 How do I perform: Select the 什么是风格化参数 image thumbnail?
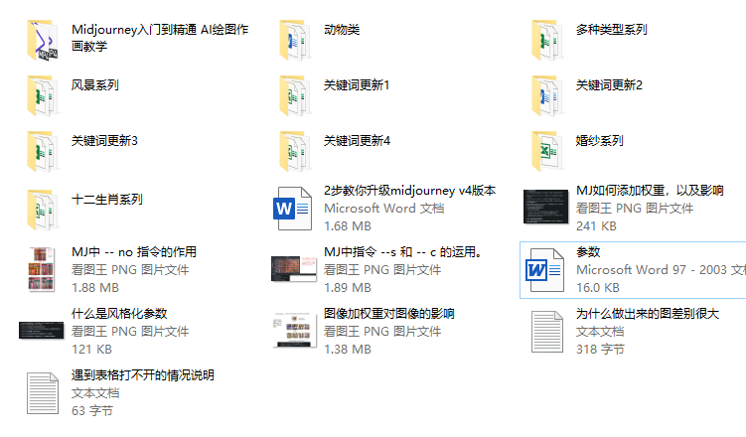[42, 331]
